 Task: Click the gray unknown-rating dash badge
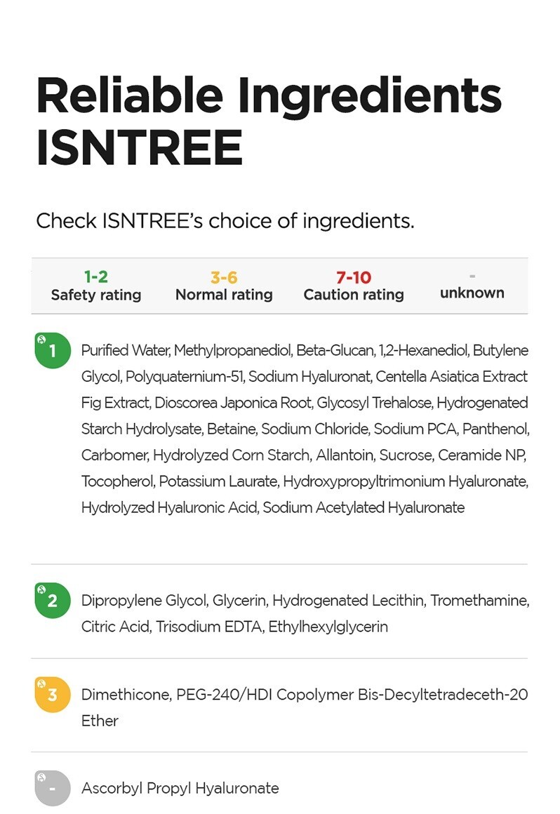pyautogui.click(x=53, y=788)
